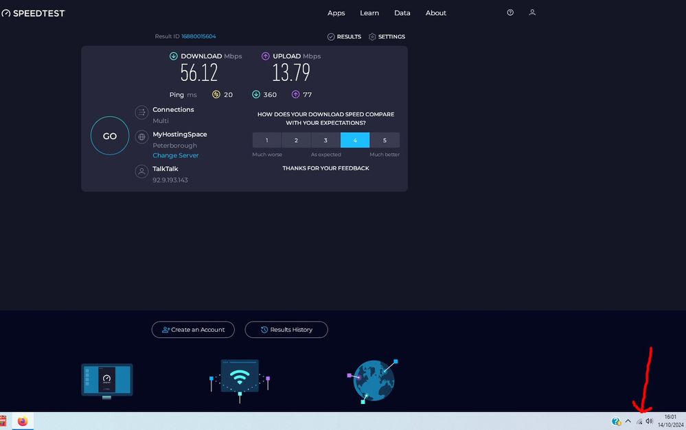
Task: Expand hidden icons chevron in system tray
Action: [628, 421]
